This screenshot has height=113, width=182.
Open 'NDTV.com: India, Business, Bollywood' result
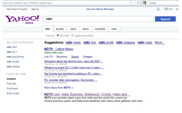click(x=87, y=94)
